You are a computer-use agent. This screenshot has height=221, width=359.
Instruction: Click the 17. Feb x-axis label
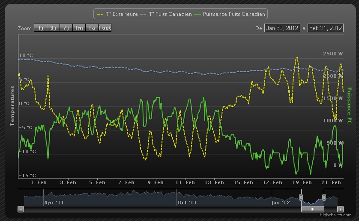(272, 182)
